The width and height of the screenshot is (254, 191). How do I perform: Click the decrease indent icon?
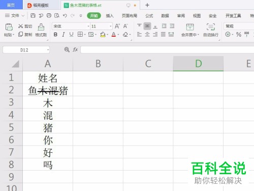click(x=164, y=26)
